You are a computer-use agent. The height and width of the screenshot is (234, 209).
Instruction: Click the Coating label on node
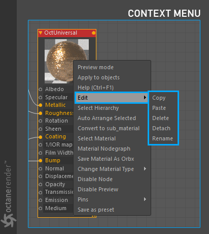(x=55, y=137)
